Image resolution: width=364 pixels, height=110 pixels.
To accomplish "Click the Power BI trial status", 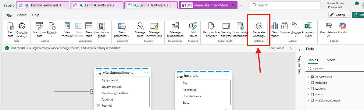I will (x=336, y=5).
